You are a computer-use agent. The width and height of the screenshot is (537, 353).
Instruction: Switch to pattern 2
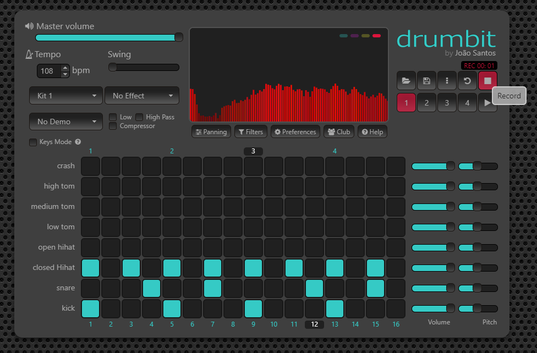426,103
